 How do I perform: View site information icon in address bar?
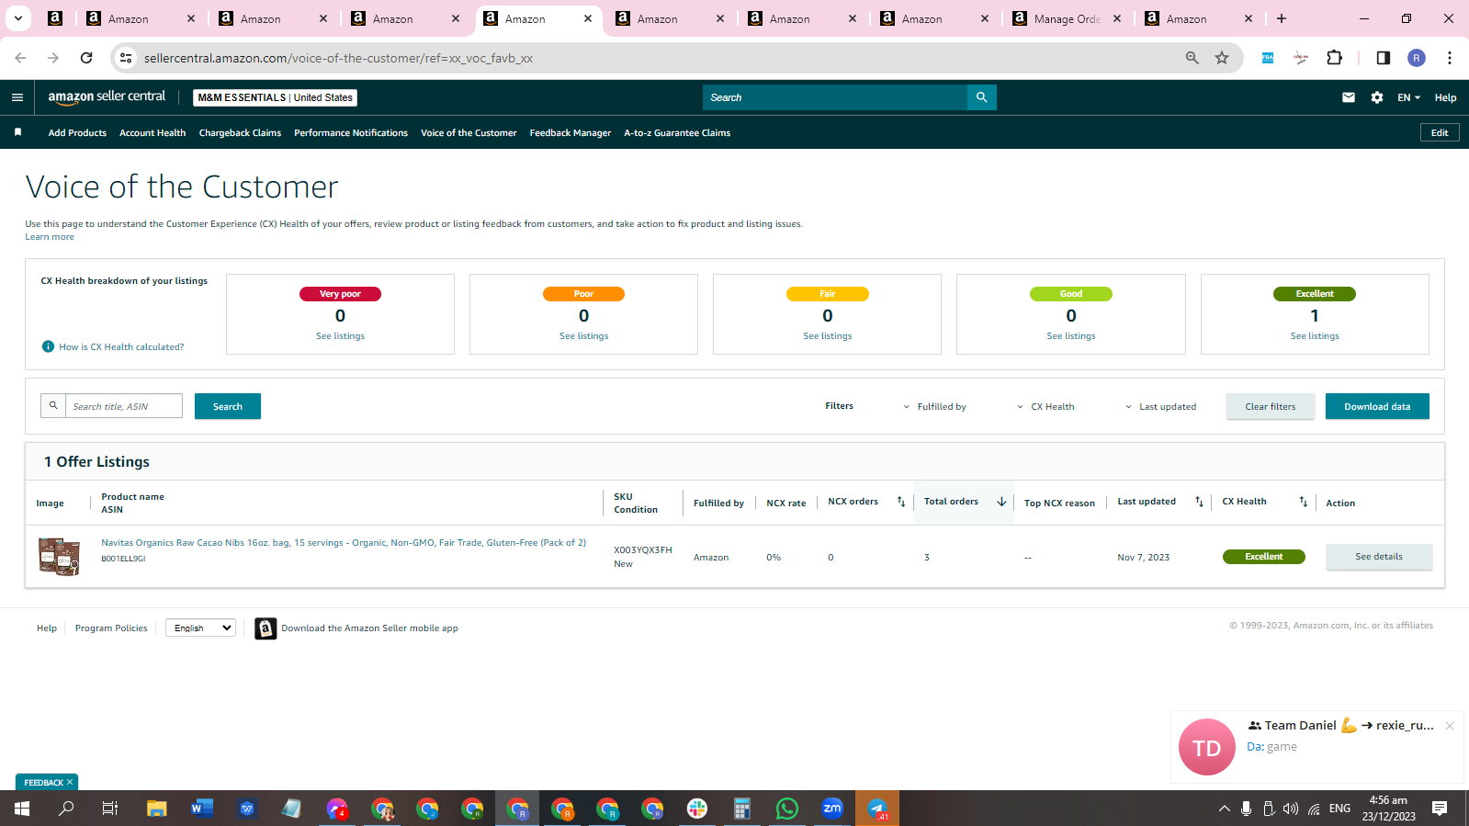tap(127, 58)
